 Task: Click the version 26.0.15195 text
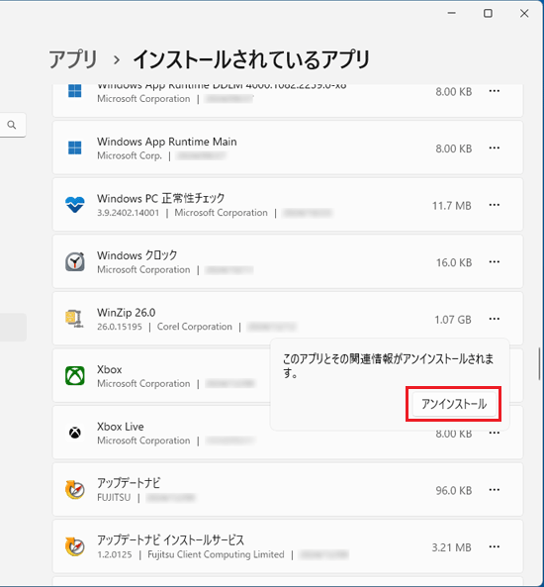[x=120, y=327]
